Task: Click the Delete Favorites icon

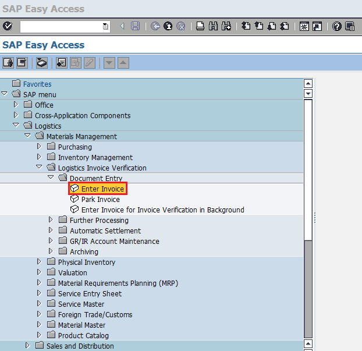Action: (76, 63)
